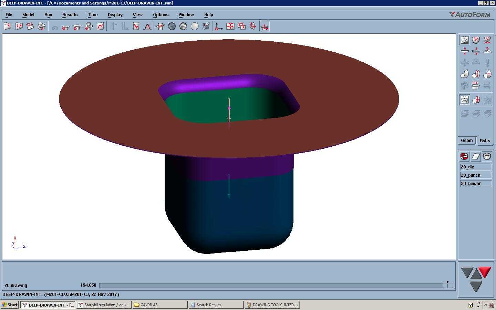
Task: Click the red arrows pressing plates icon
Action: point(476,85)
